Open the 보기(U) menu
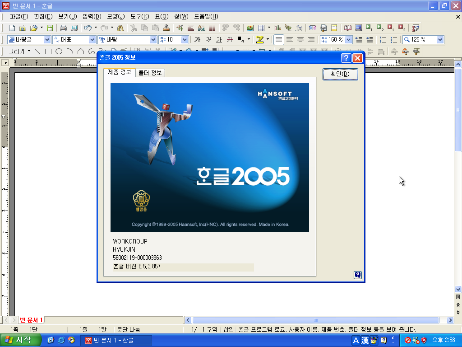Screen dimensions: 462x347 (x=68, y=17)
